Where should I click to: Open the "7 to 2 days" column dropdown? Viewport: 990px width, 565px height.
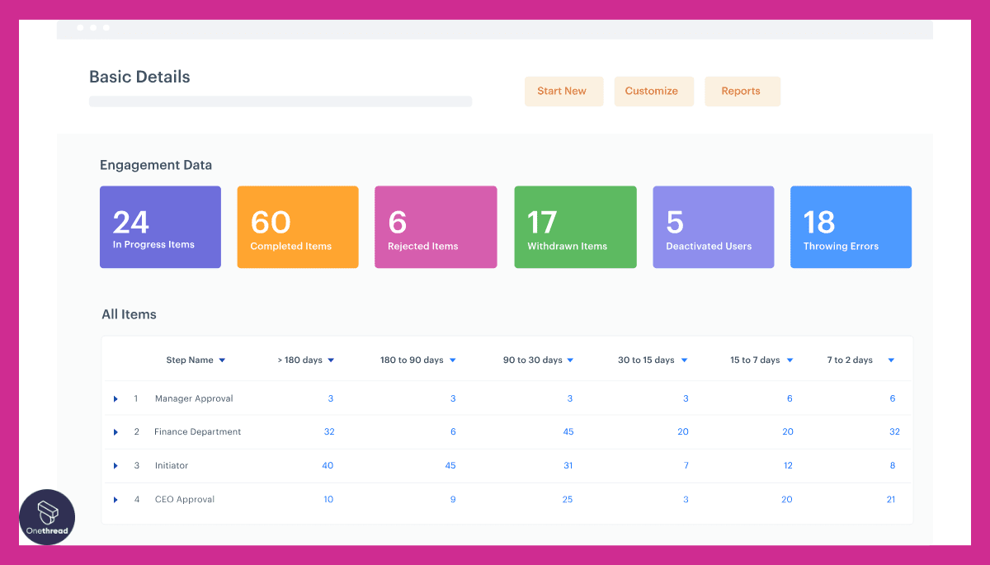(890, 360)
